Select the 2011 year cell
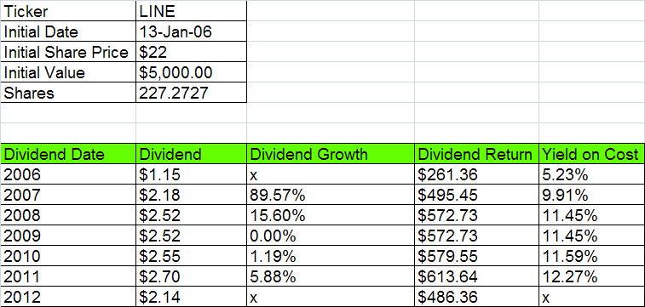Viewport: 645px width, 307px height. [68, 276]
